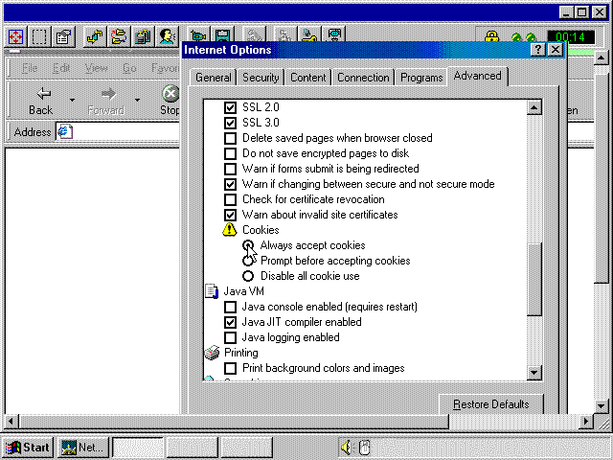
Task: Switch to the General tab
Action: click(x=214, y=78)
